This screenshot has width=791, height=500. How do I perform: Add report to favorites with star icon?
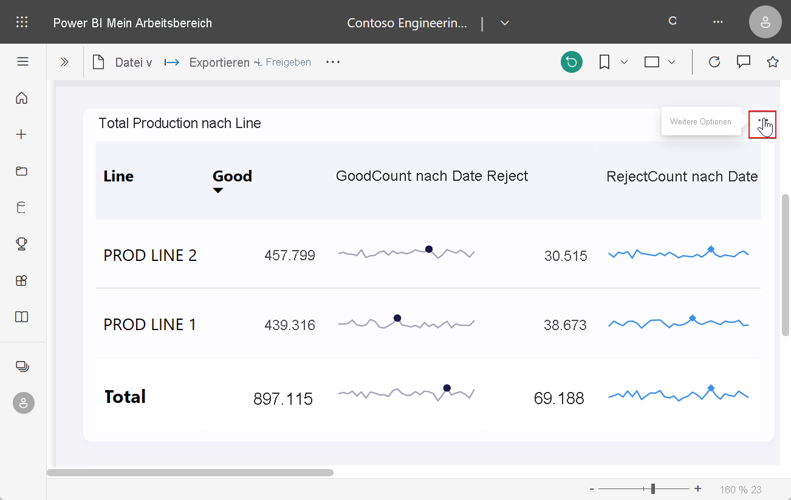pos(772,62)
